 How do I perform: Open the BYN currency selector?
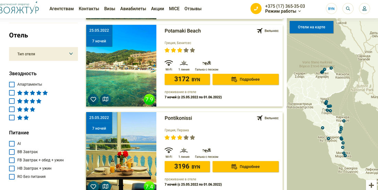point(331,9)
